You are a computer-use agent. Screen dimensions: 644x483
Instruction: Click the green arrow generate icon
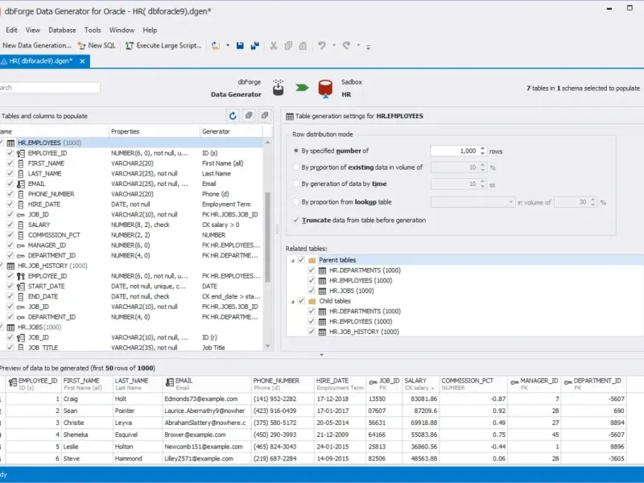[x=302, y=87]
